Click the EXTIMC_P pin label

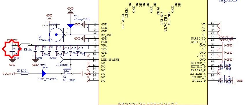click(x=198, y=66)
